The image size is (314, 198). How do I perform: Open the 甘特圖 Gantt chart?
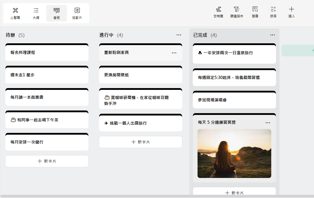(x=218, y=12)
